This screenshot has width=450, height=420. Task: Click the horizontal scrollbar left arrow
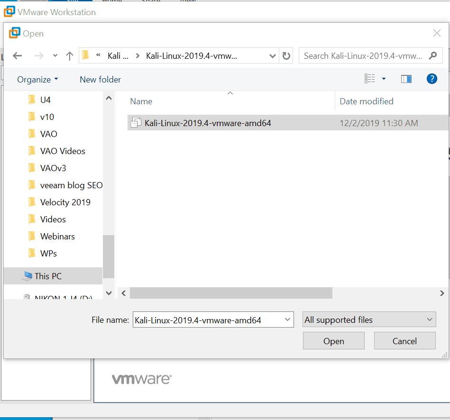(x=124, y=293)
